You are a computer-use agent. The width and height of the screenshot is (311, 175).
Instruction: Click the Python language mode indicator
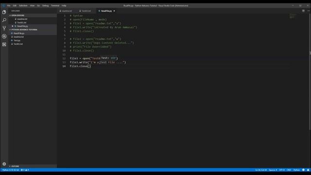296,170
